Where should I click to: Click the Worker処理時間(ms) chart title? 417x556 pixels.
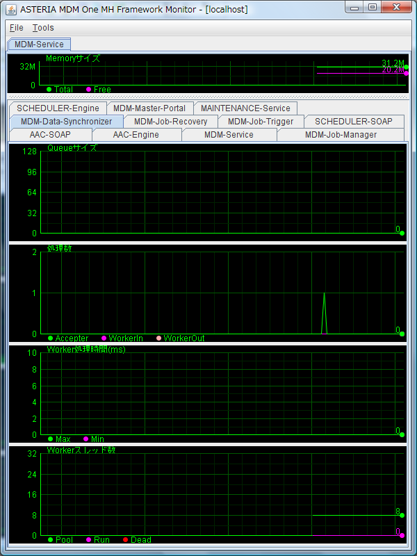[86, 350]
